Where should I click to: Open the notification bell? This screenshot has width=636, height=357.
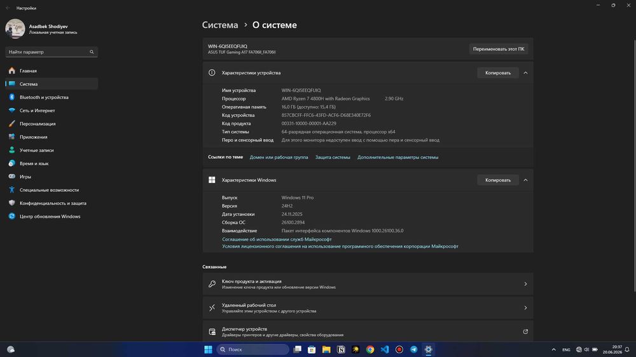627,349
